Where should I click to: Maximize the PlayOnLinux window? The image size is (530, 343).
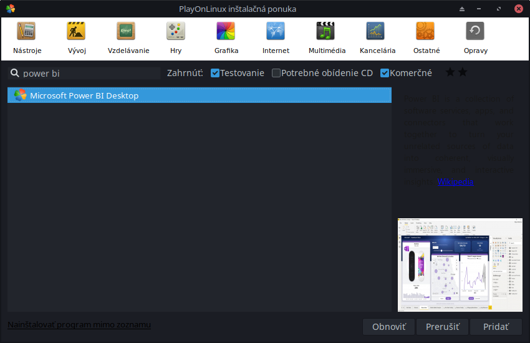click(x=499, y=9)
